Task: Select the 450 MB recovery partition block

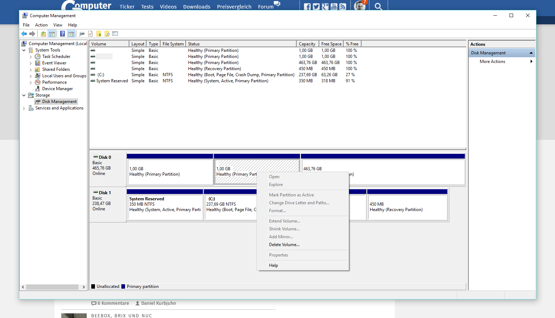Action: click(x=407, y=205)
